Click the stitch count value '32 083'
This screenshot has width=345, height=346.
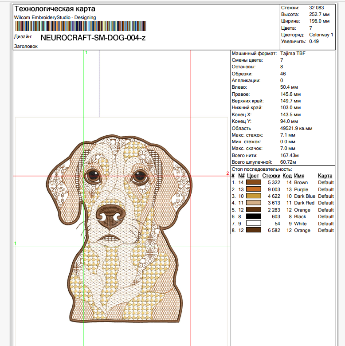[x=316, y=8]
